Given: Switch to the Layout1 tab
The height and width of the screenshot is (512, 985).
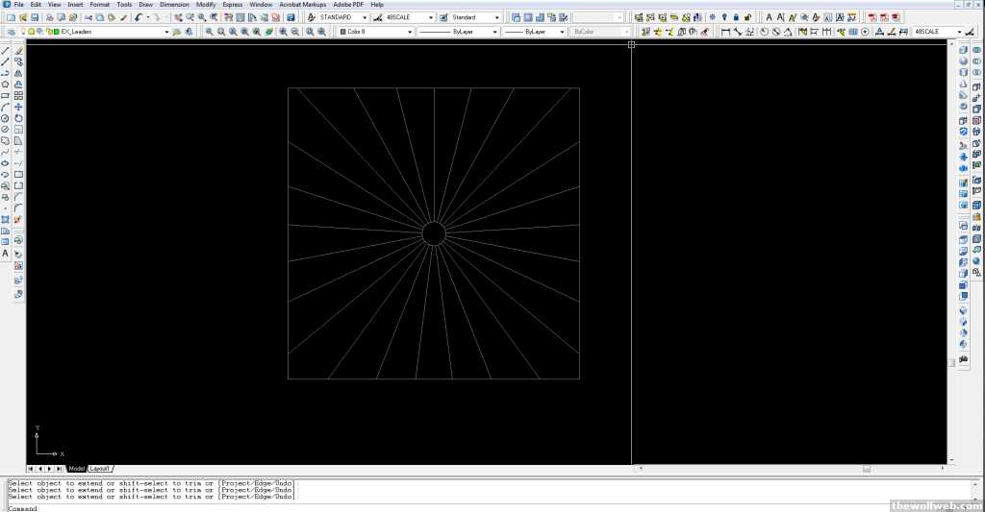Looking at the screenshot, I should [100, 469].
